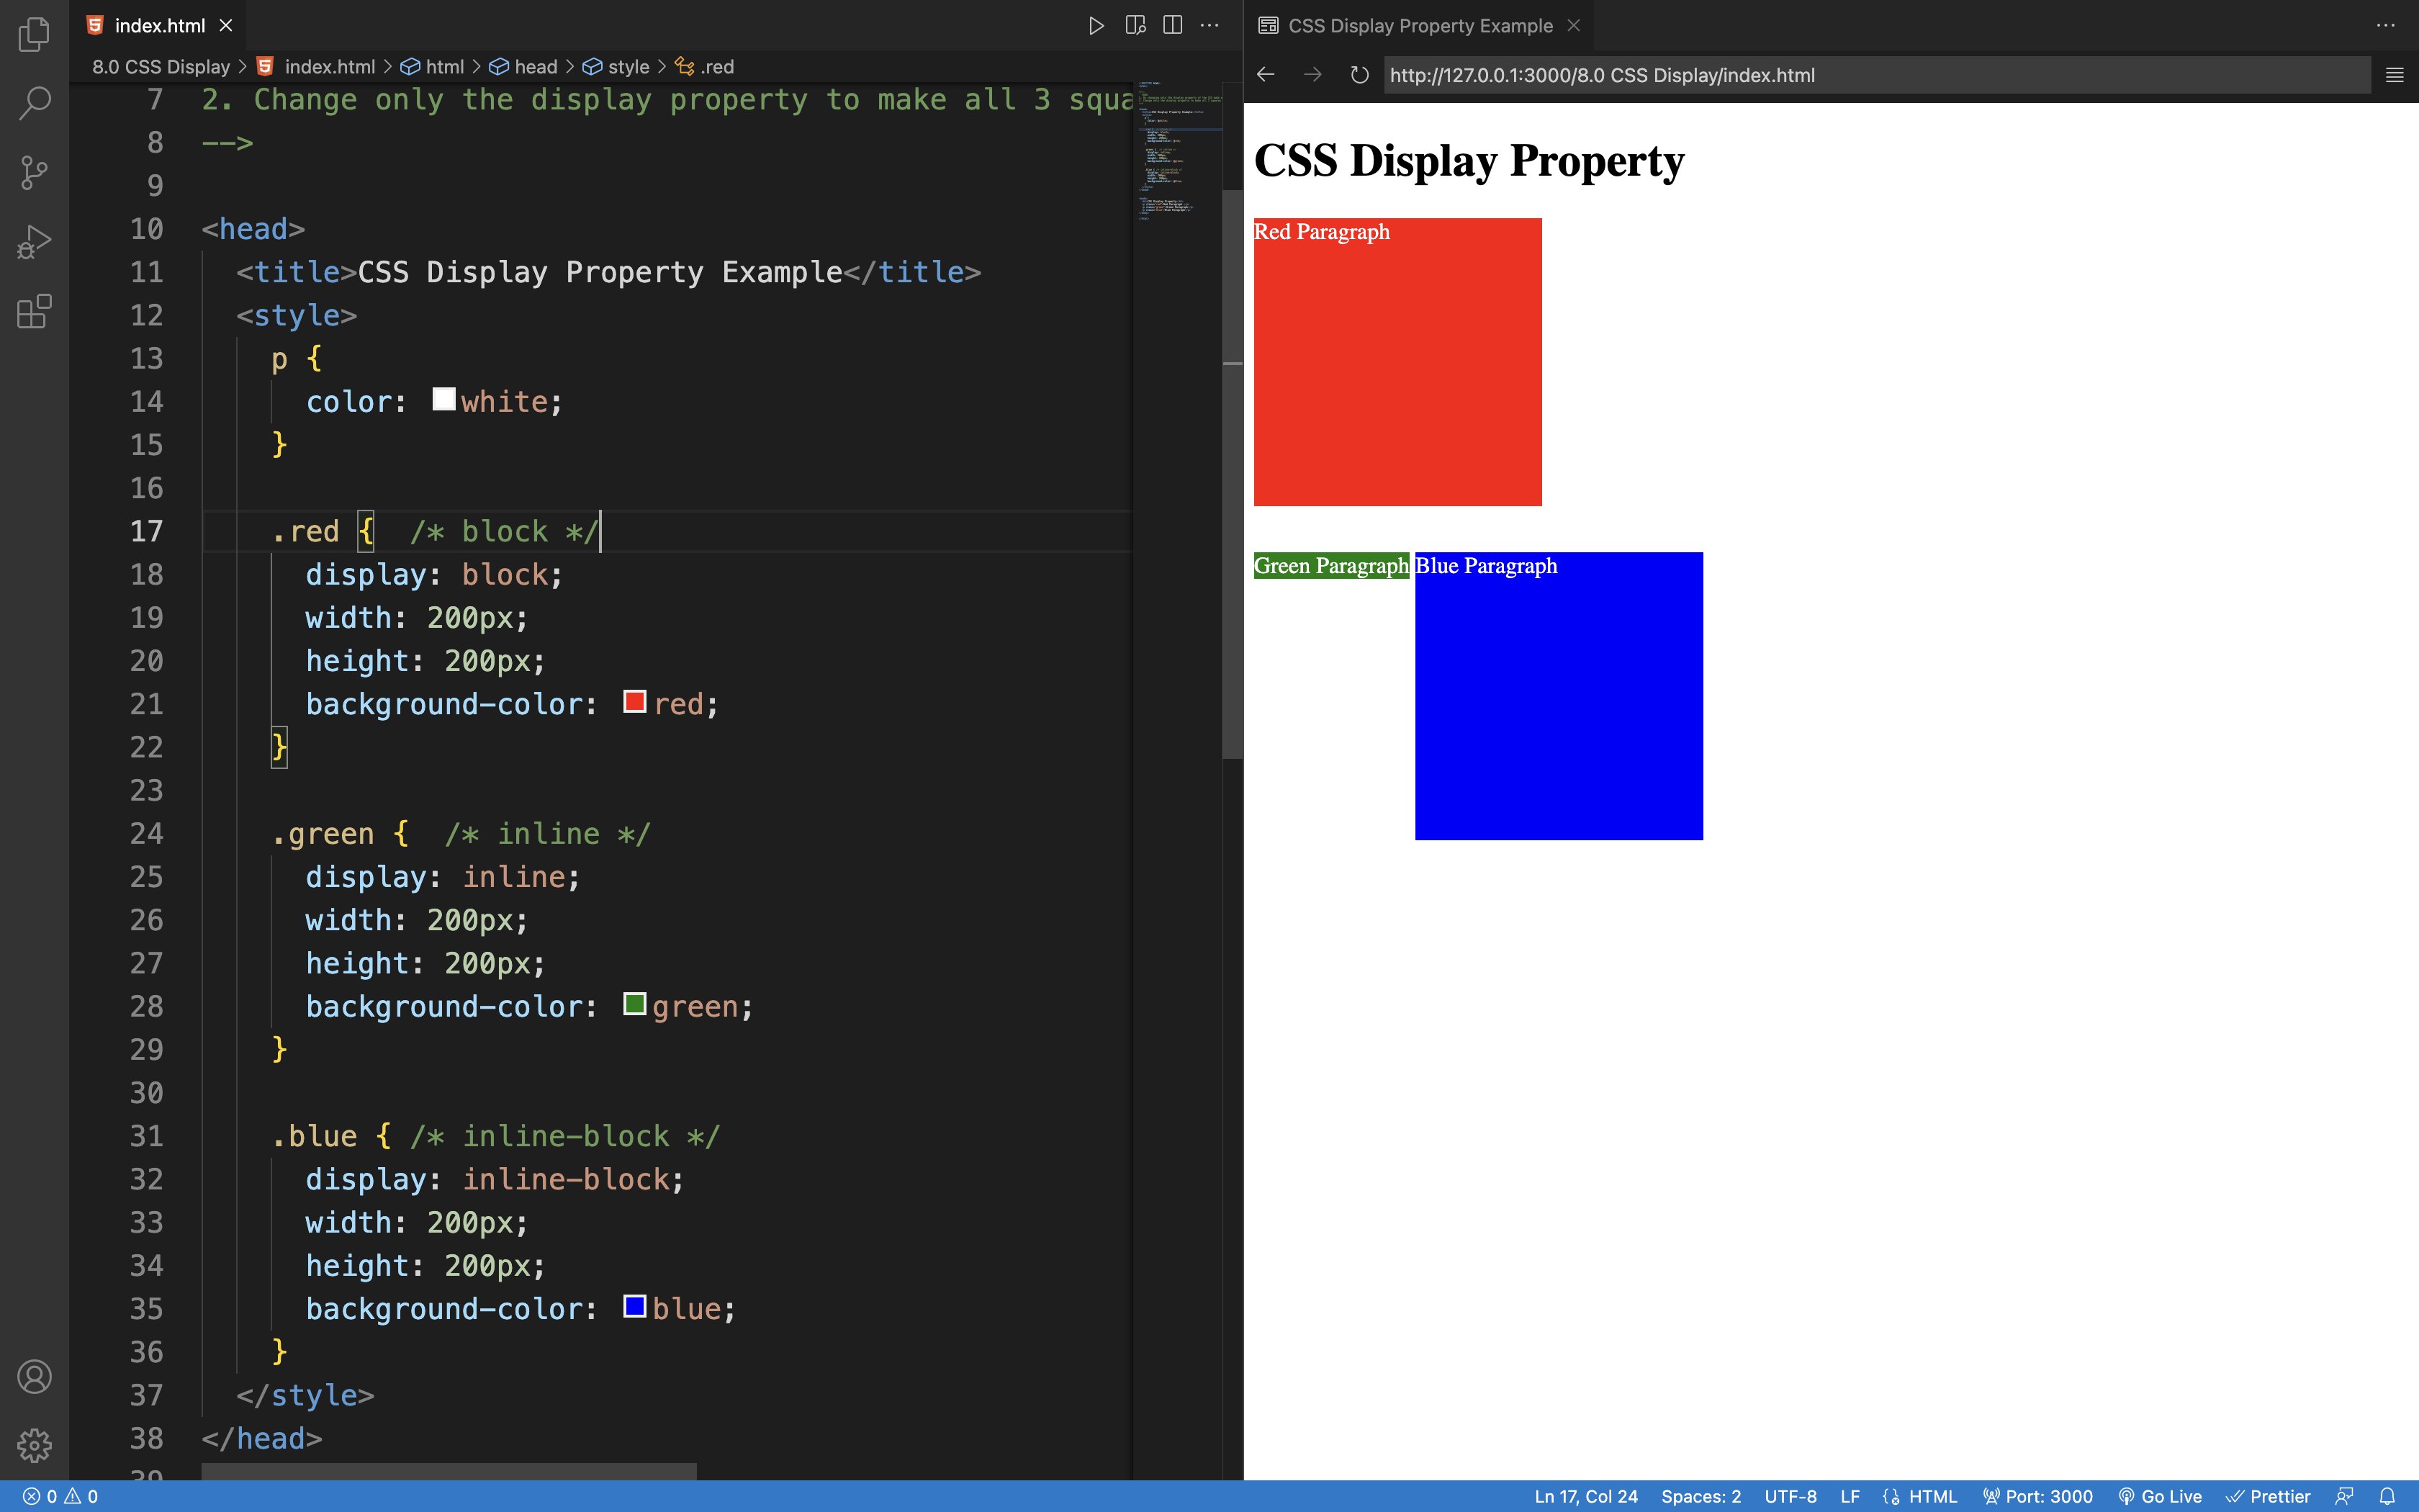Toggle the Go Live server button
Image resolution: width=2419 pixels, height=1512 pixels.
point(2160,1496)
